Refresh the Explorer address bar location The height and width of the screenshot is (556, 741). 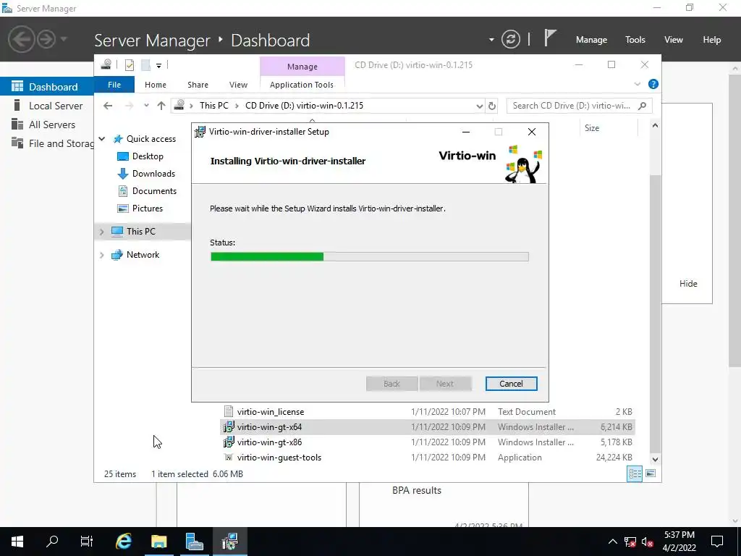pos(492,106)
